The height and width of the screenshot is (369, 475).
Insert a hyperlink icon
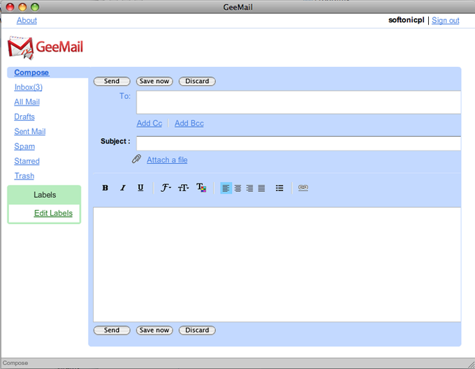click(303, 188)
